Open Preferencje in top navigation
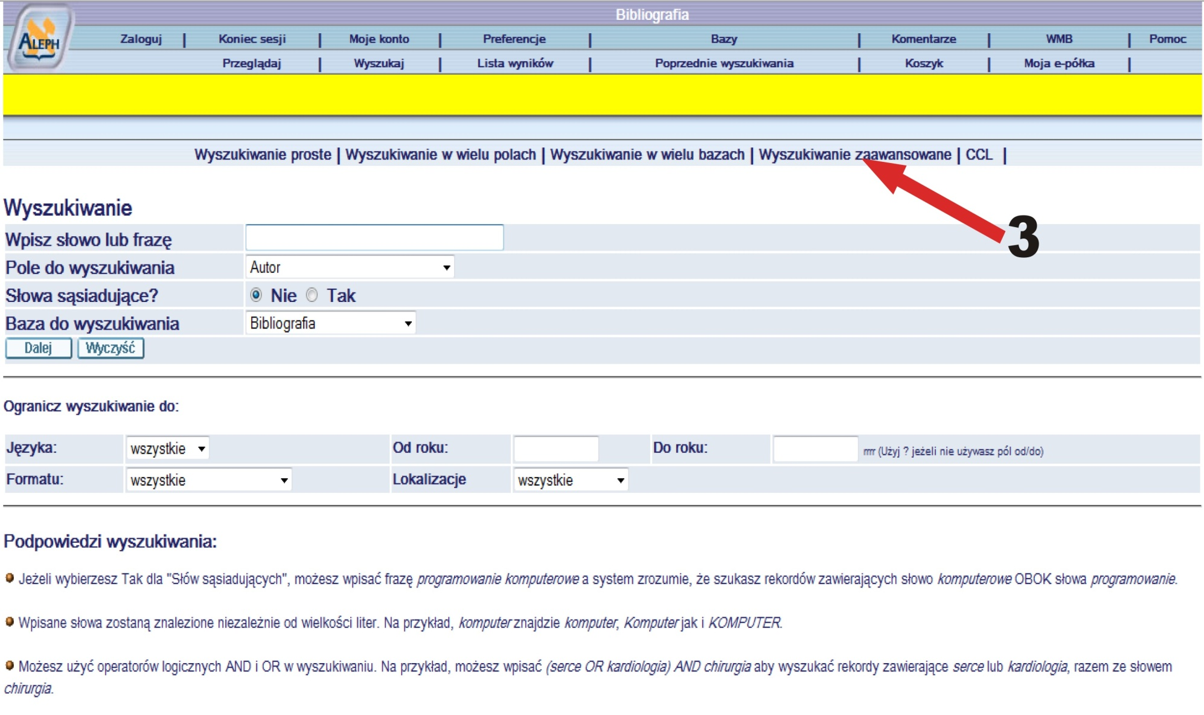1204x715 pixels. [x=514, y=39]
